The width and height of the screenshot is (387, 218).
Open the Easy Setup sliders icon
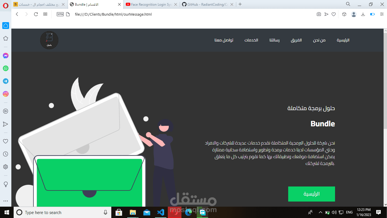pyautogui.click(x=382, y=14)
